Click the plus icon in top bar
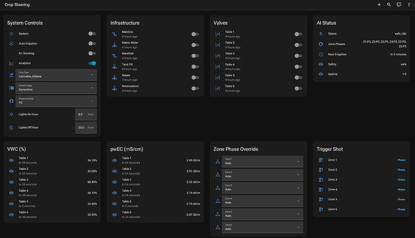 (x=379, y=4)
